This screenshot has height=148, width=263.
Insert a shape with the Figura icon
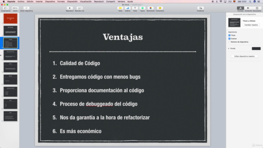point(143,8)
